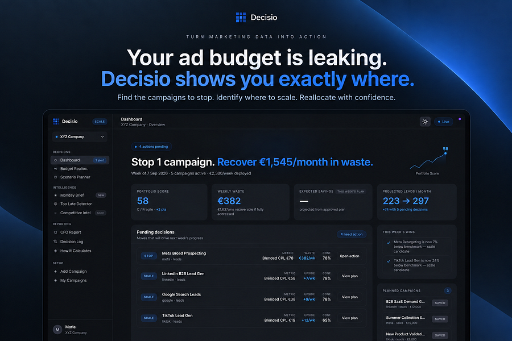Click the My Campaigns icon
The image size is (512, 341).
(55, 280)
